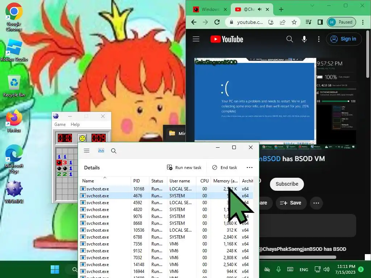371x278 pixels.
Task: Open Roblox Studio desktop shortcut
Action: [14, 50]
